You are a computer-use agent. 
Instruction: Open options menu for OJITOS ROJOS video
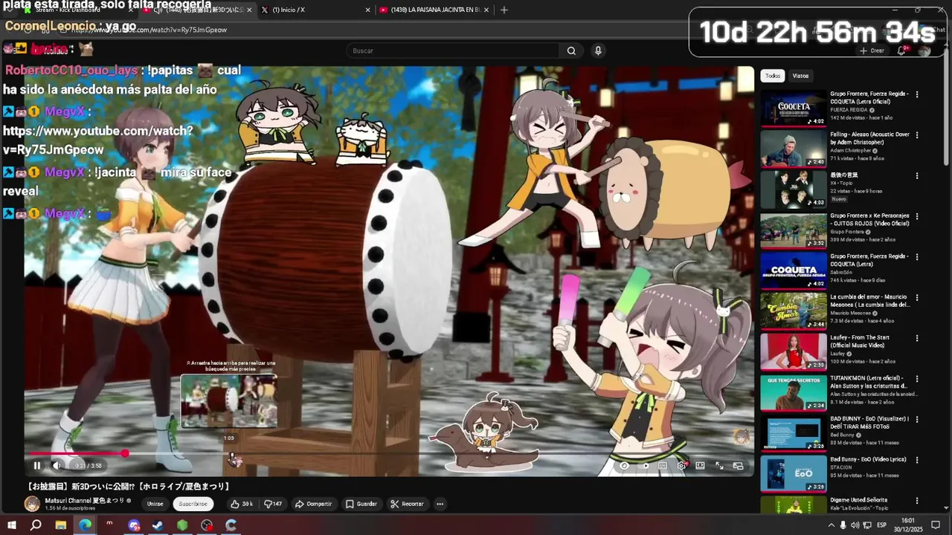[x=917, y=216]
